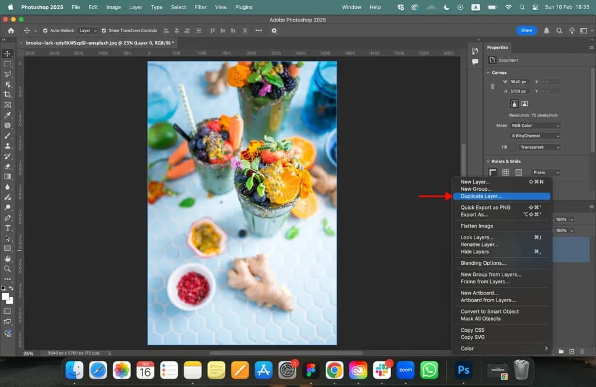Select the Lasso tool
The width and height of the screenshot is (596, 387).
(x=8, y=74)
